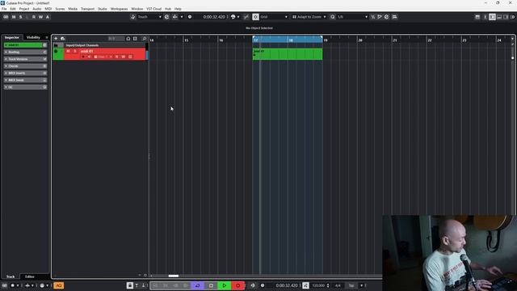
Task: Open the Editor tab at bottom left
Action: point(30,276)
